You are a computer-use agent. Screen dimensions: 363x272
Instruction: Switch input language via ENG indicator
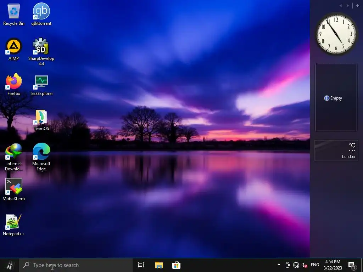[x=315, y=265]
